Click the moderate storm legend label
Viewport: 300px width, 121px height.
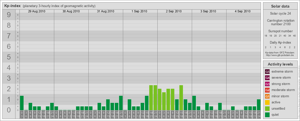(283, 90)
